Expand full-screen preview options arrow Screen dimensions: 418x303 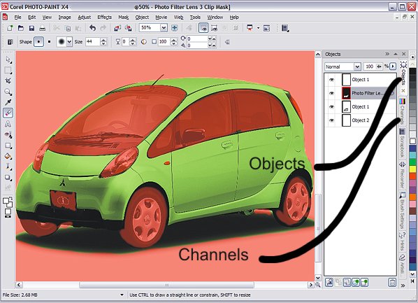(258, 28)
